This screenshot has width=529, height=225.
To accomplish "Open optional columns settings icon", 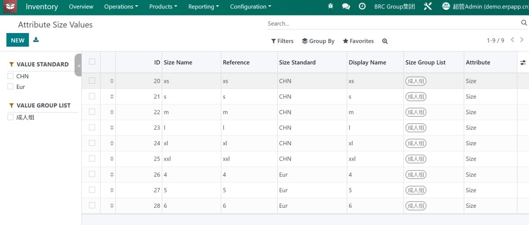I will point(523,63).
